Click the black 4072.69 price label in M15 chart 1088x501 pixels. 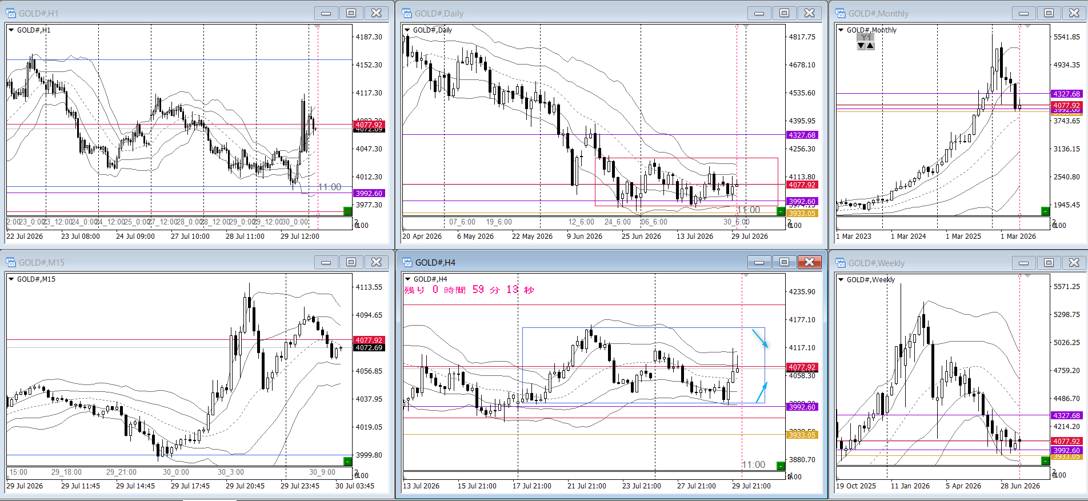pos(369,348)
